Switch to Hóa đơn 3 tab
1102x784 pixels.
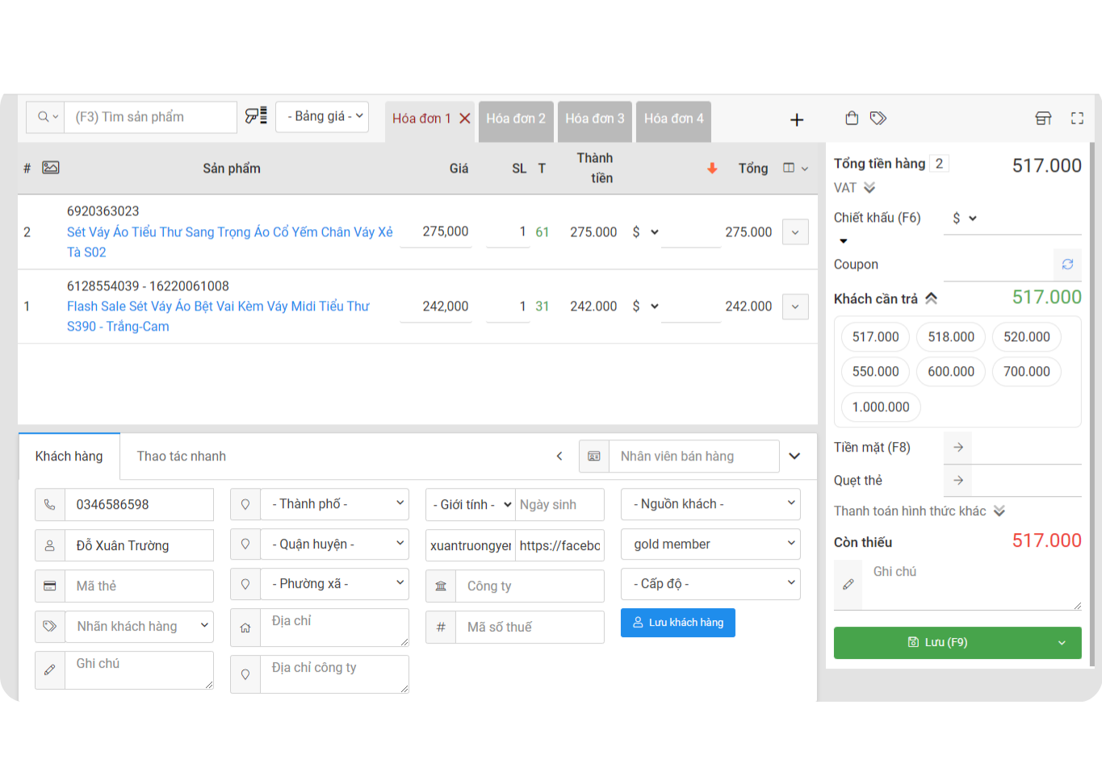[x=594, y=119]
